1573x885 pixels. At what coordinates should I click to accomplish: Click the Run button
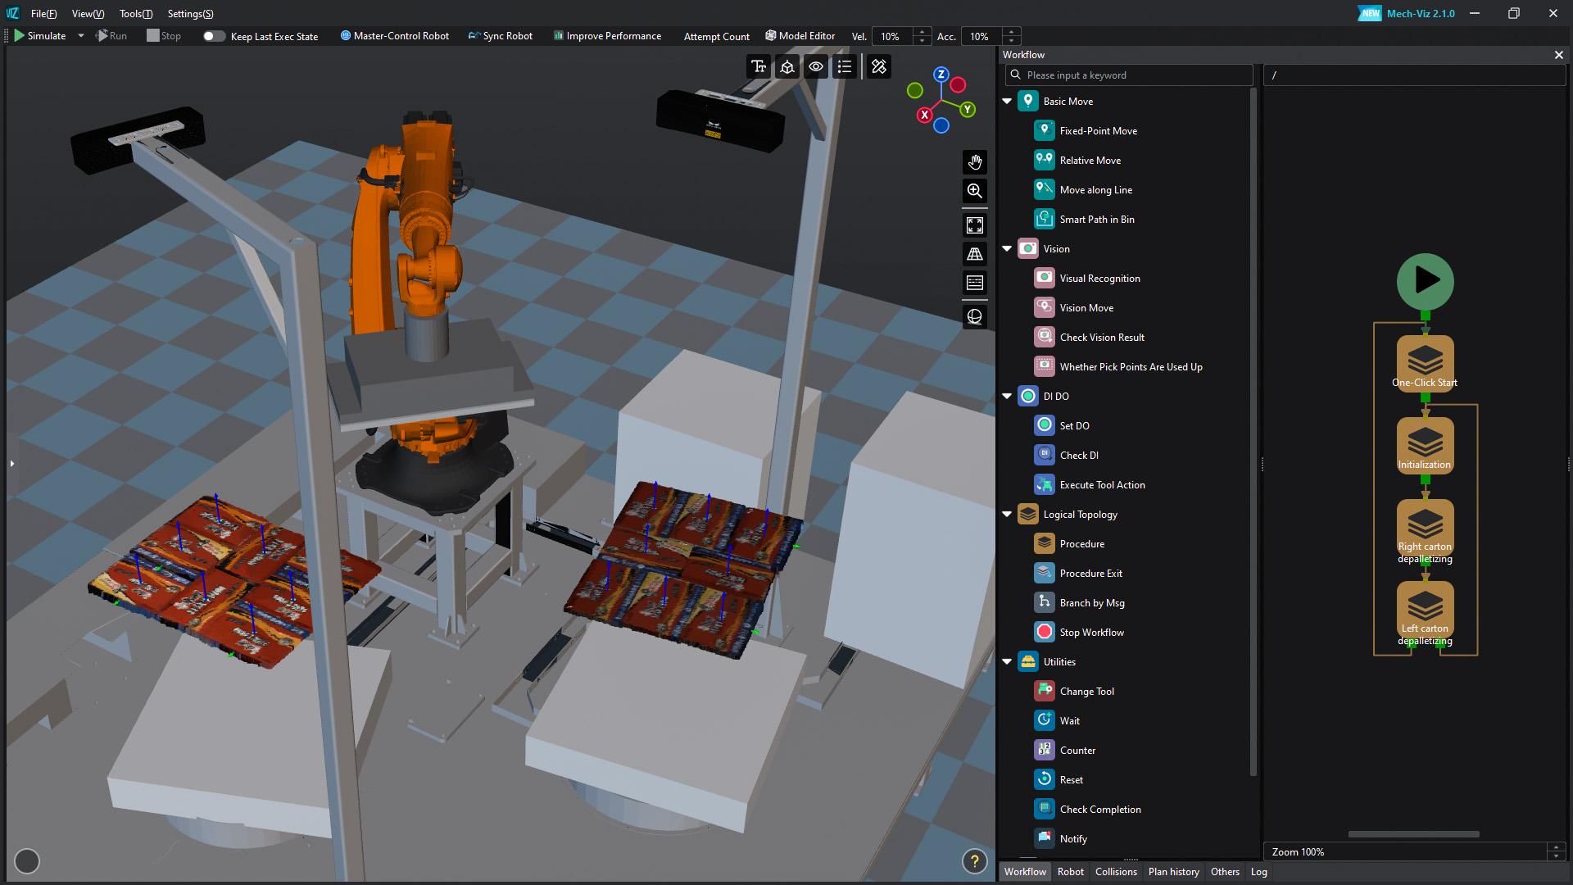point(111,36)
